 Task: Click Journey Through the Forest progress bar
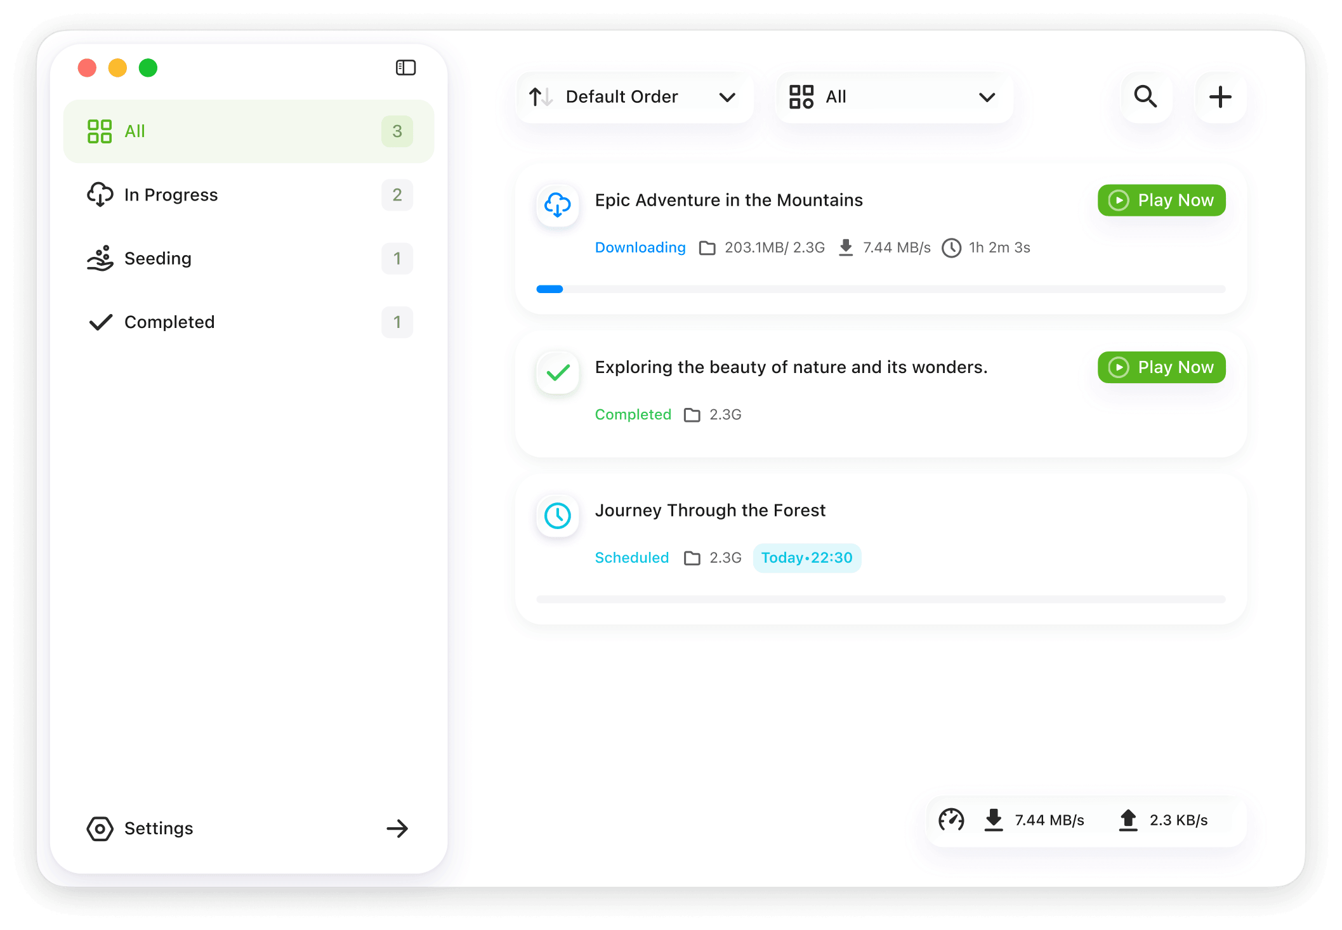(x=881, y=599)
